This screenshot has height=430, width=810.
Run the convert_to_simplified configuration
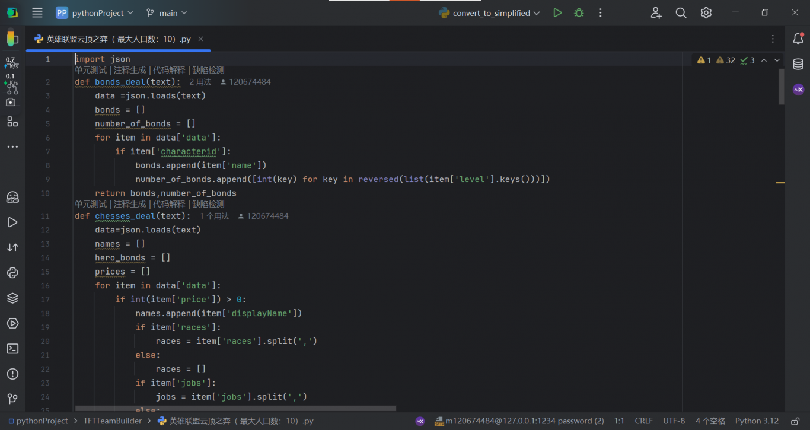coord(557,12)
